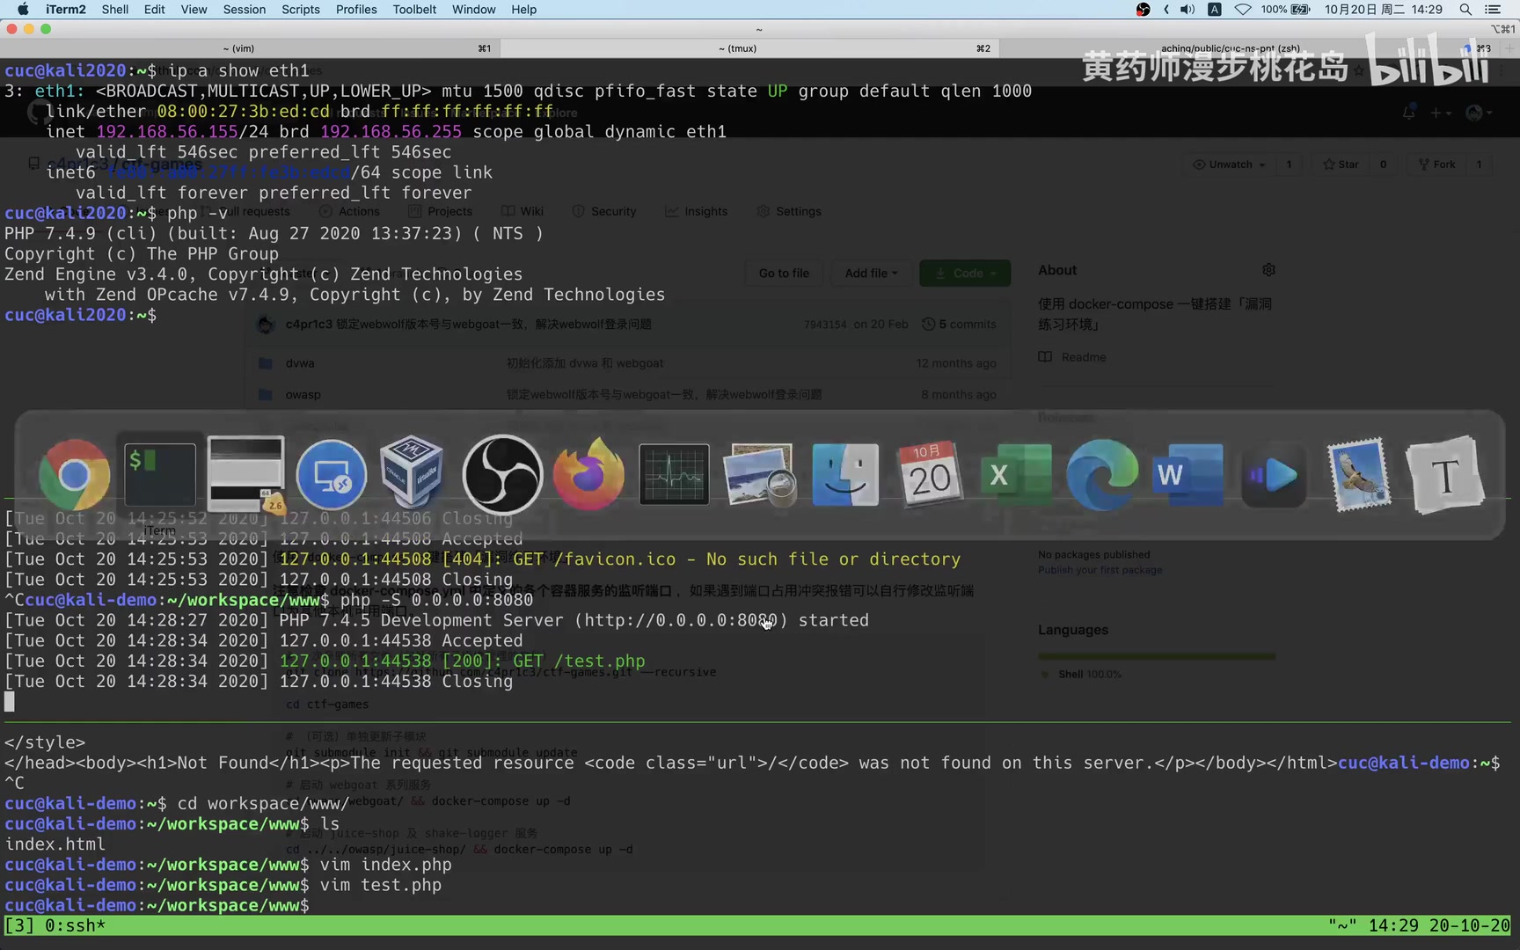1520x950 pixels.
Task: Select striped window icon with 2.6 badge
Action: [246, 475]
